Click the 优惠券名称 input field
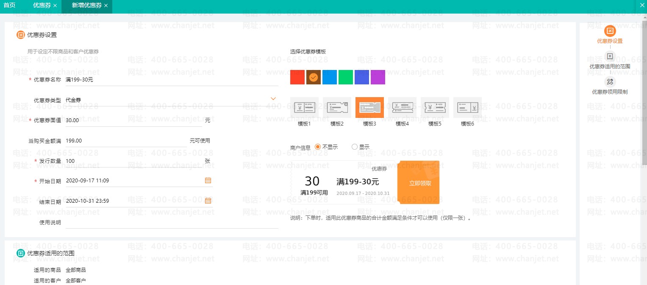Viewport: 647px width, 285px height. [172, 79]
